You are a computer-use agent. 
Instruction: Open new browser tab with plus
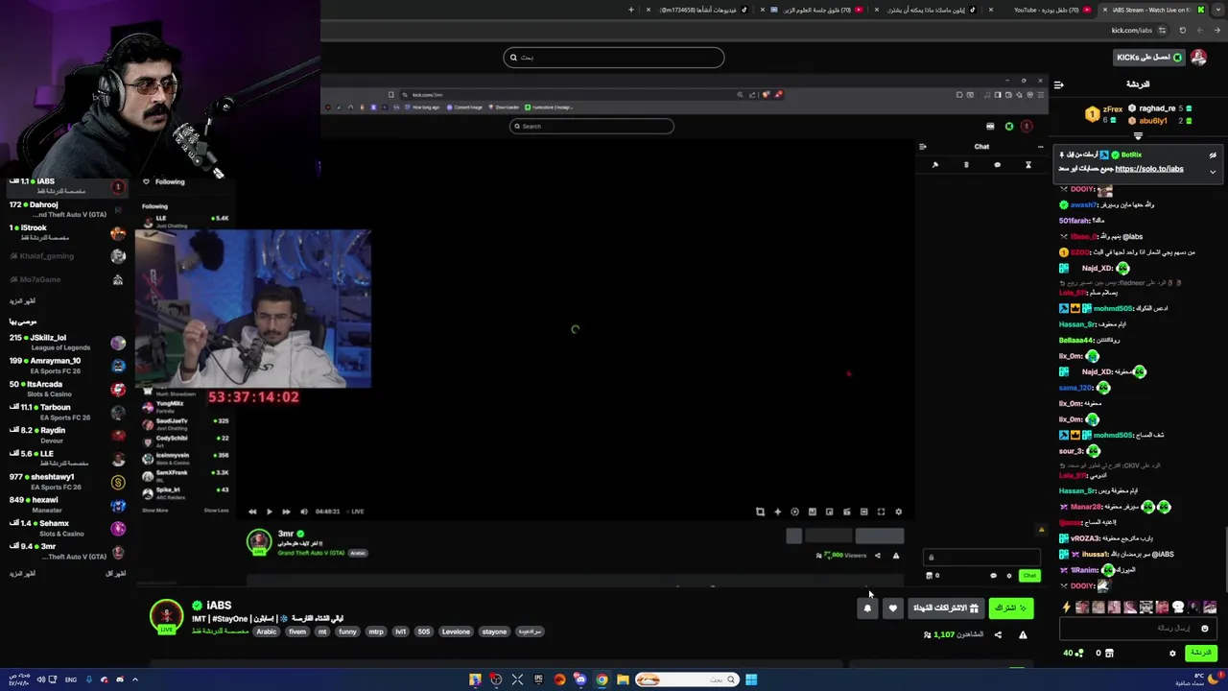coord(630,10)
